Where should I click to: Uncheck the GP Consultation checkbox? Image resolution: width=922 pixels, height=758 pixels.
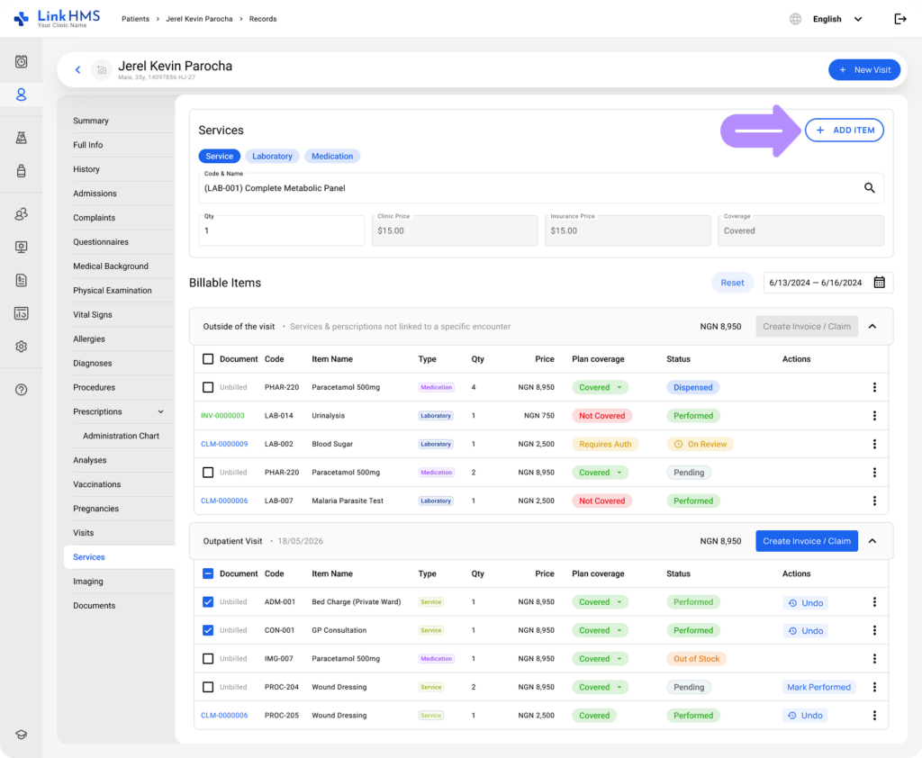click(208, 630)
